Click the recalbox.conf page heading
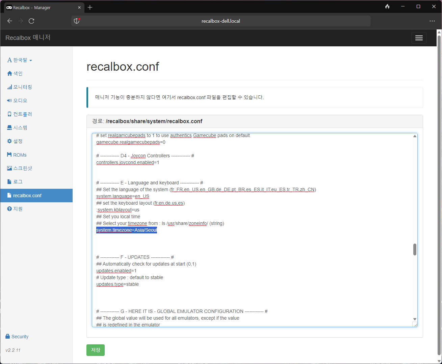 [x=123, y=67]
